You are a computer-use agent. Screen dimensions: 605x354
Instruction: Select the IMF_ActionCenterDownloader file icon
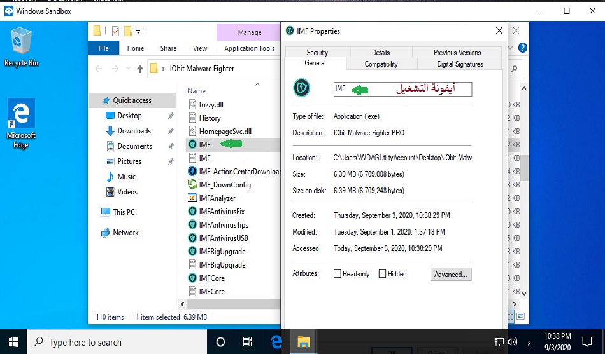tap(192, 171)
